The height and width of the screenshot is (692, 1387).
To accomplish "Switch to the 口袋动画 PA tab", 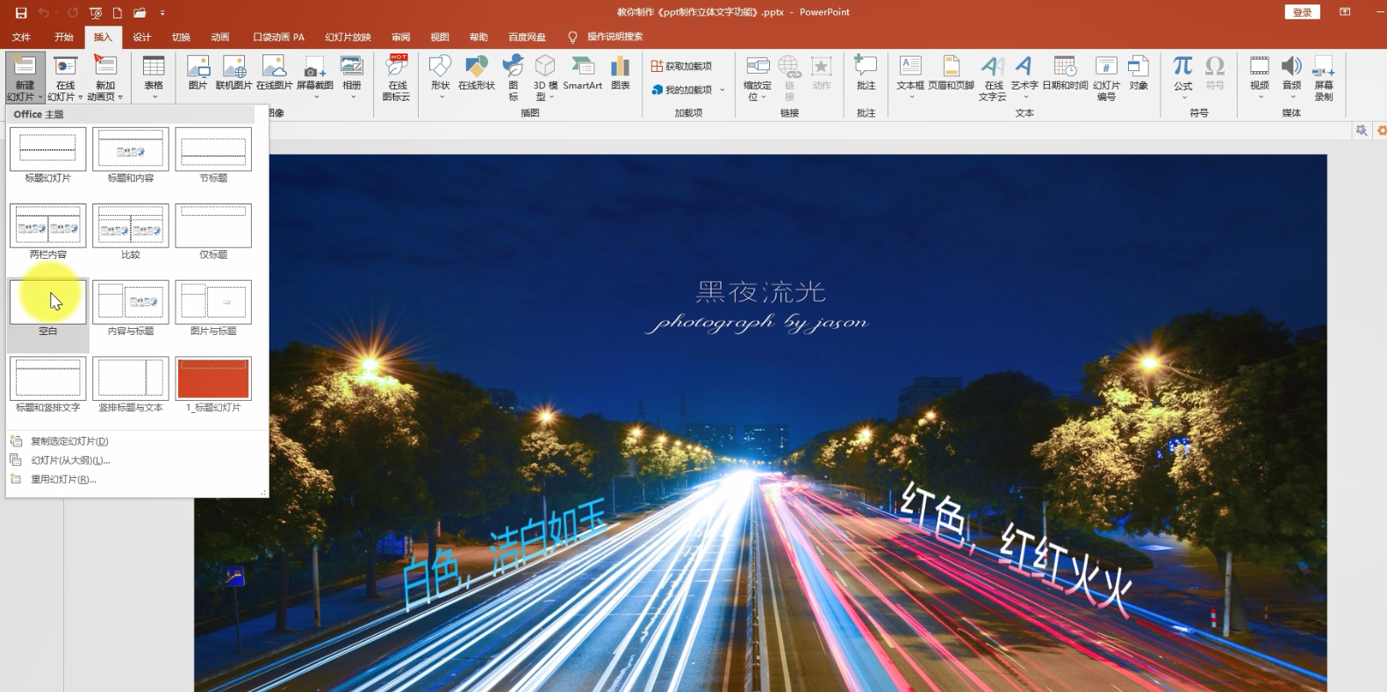I will click(x=279, y=37).
